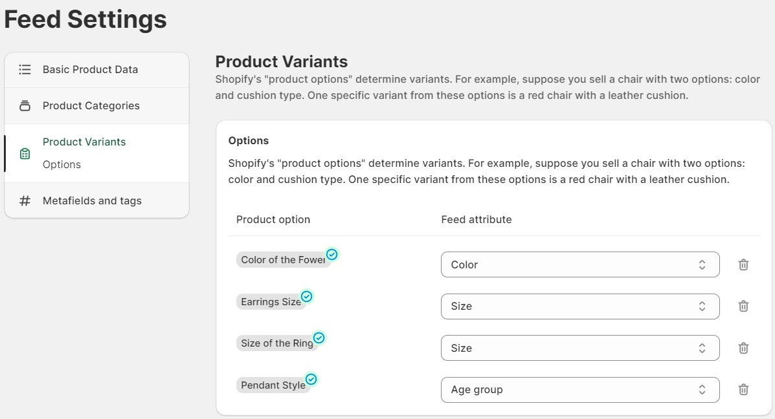This screenshot has height=419, width=775.
Task: Click the Options sub-link under Product Variants
Action: coord(62,164)
